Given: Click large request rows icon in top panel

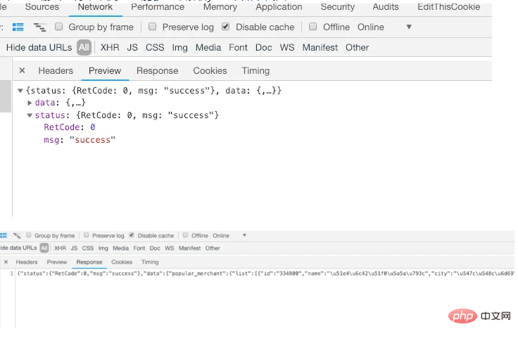Looking at the screenshot, I should [18, 27].
